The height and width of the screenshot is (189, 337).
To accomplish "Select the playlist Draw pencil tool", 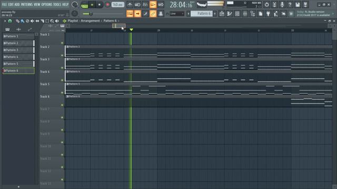I will (x=17, y=21).
